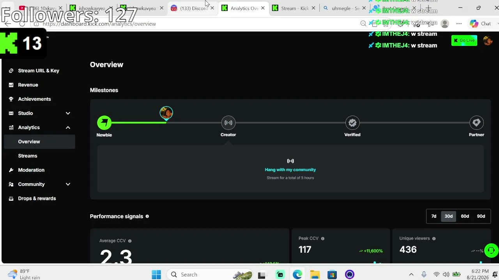Screen dimensions: 499x280
Task: Click Hang with my community link
Action: click(x=290, y=170)
